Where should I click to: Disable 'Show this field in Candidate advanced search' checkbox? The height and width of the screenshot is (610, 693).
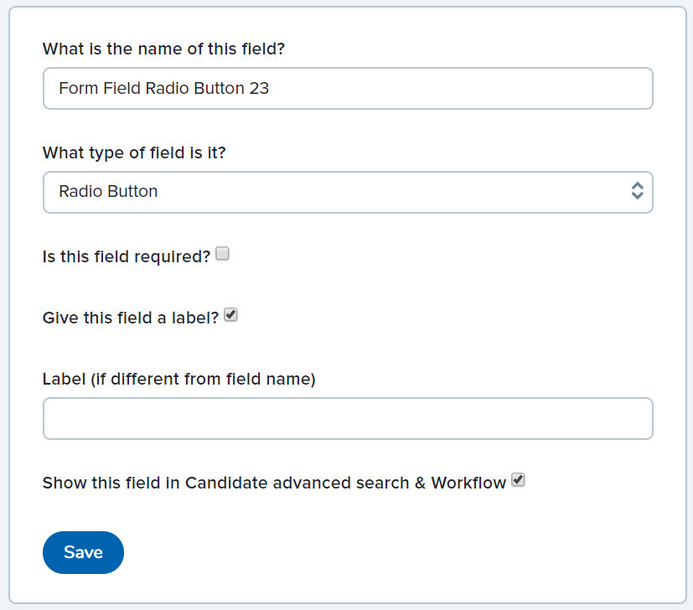pyautogui.click(x=518, y=480)
